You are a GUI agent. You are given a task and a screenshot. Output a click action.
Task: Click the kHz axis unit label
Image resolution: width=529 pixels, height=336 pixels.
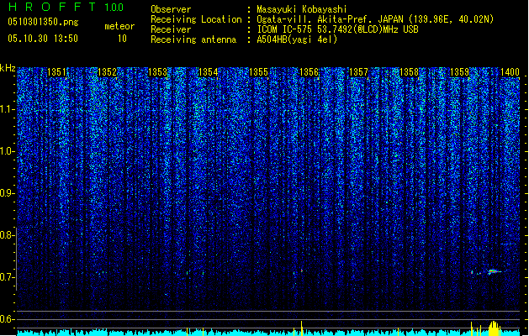click(8, 68)
